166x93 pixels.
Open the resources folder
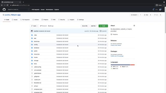point(37,54)
